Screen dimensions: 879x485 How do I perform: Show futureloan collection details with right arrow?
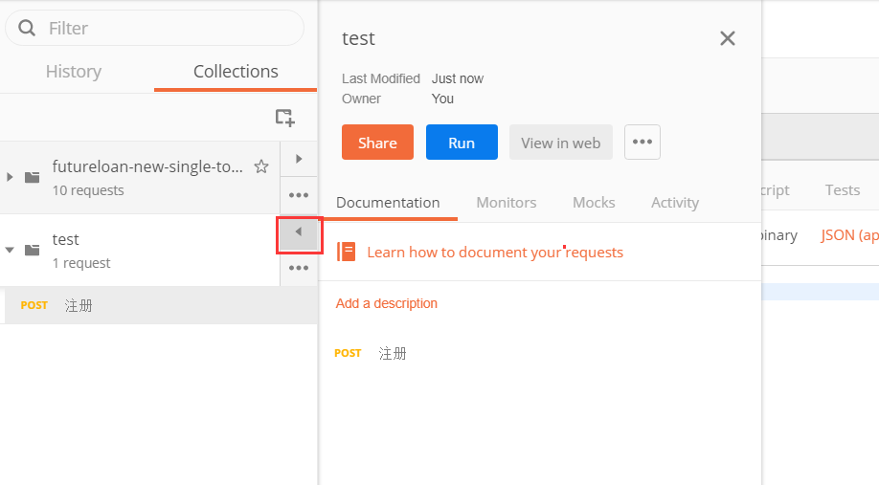[x=299, y=159]
